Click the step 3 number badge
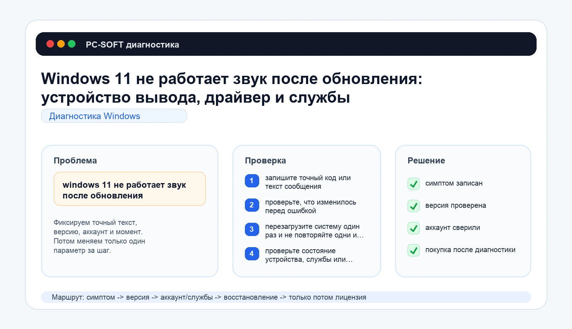572x329 pixels. tap(252, 229)
